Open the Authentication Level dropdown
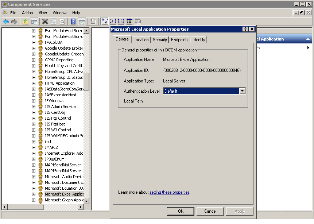 point(243,91)
